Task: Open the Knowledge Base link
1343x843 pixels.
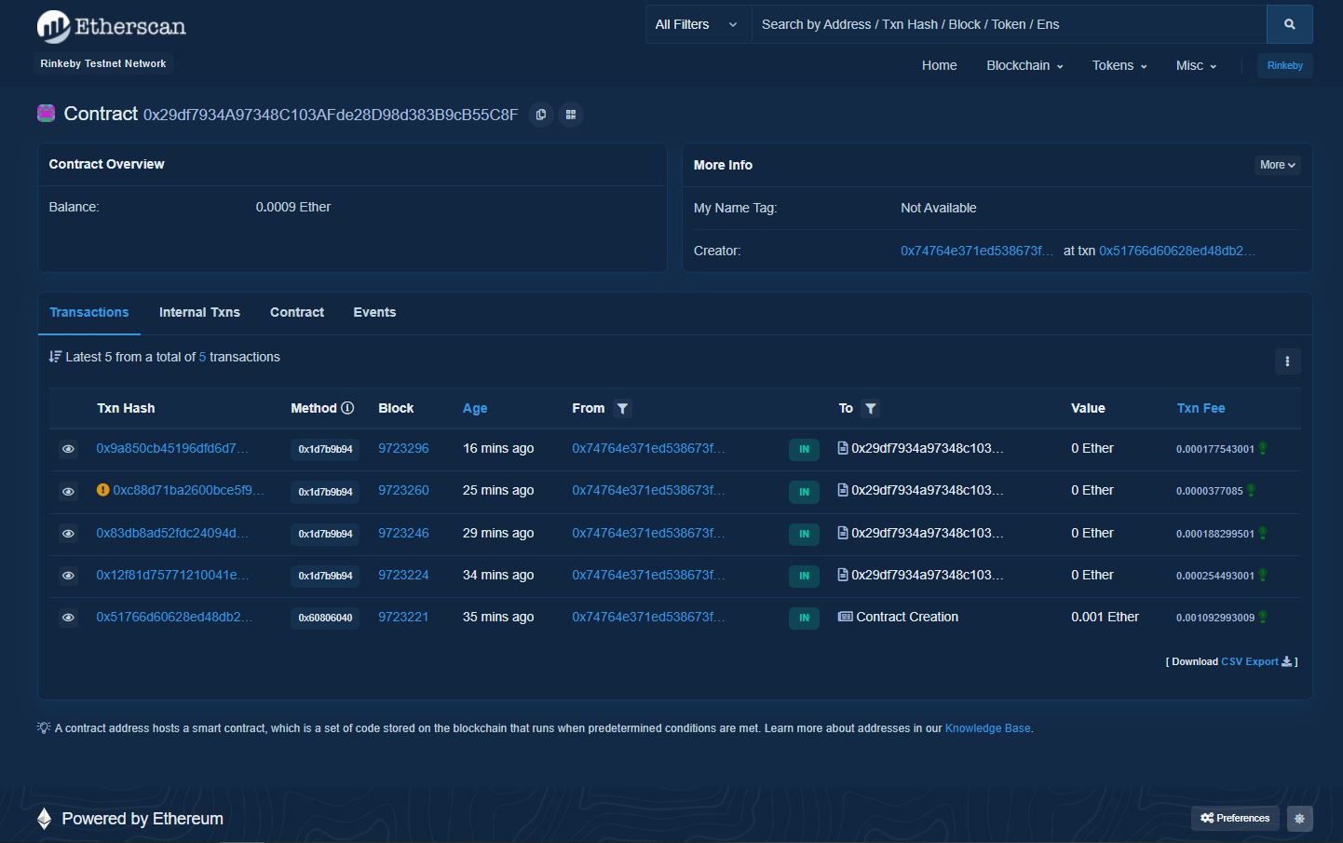Action: (x=988, y=728)
